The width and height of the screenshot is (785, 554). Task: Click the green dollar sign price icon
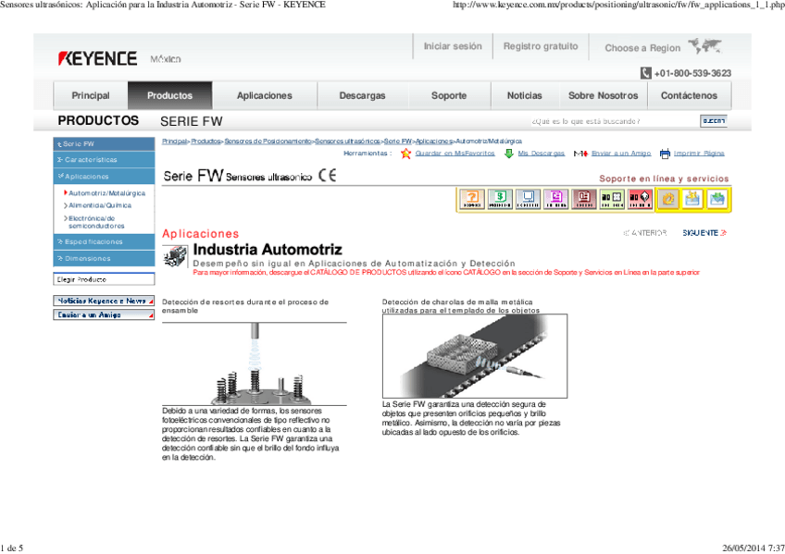[x=500, y=199]
